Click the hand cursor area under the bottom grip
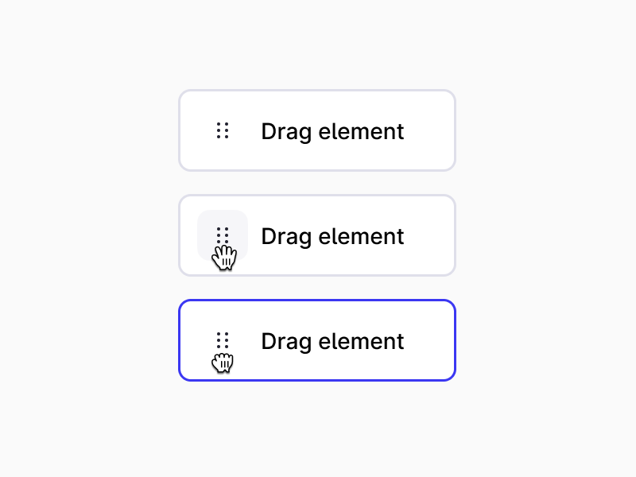 tap(223, 362)
